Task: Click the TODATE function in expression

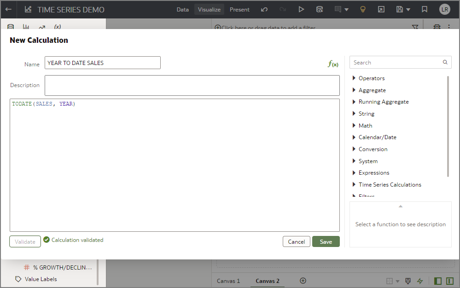Action: [22, 104]
